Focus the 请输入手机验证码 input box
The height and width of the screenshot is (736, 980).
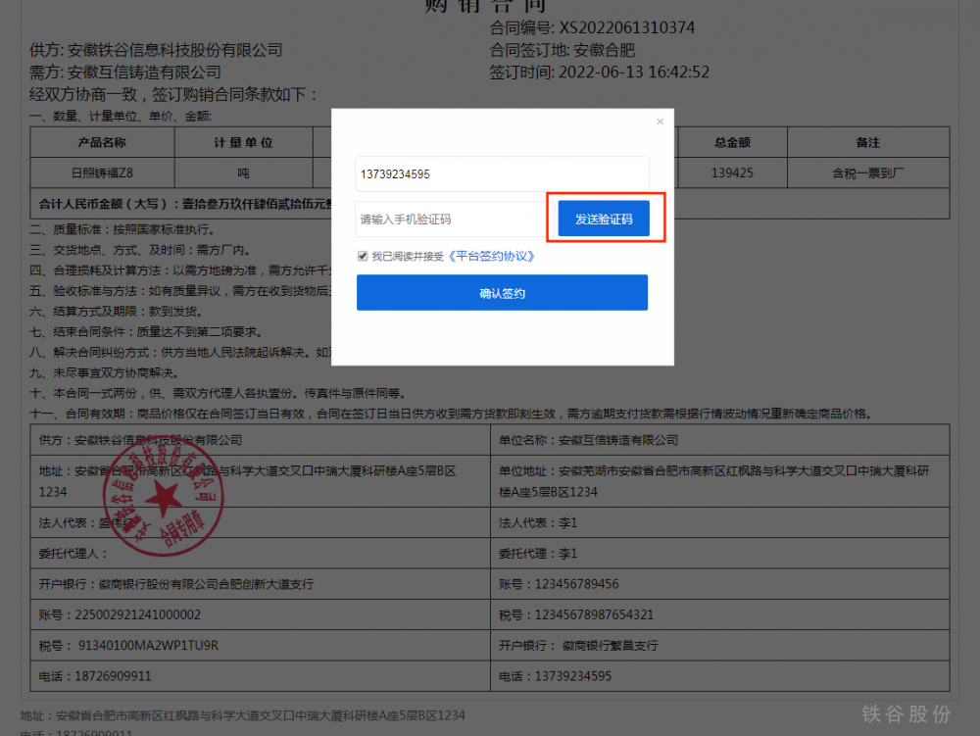click(x=449, y=220)
